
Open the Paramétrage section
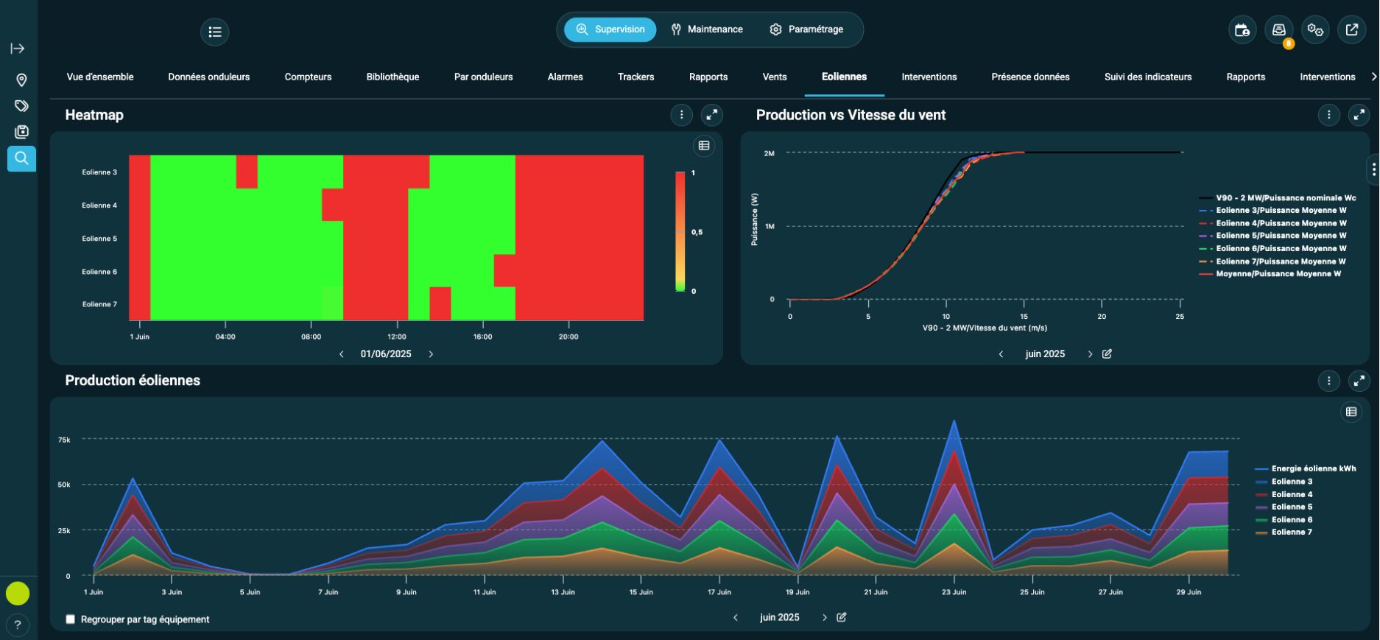pyautogui.click(x=806, y=29)
